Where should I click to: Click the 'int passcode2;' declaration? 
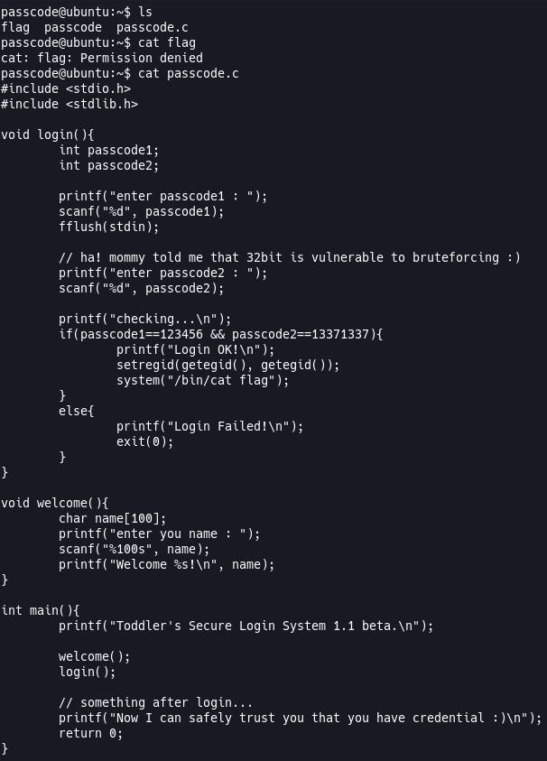click(109, 165)
